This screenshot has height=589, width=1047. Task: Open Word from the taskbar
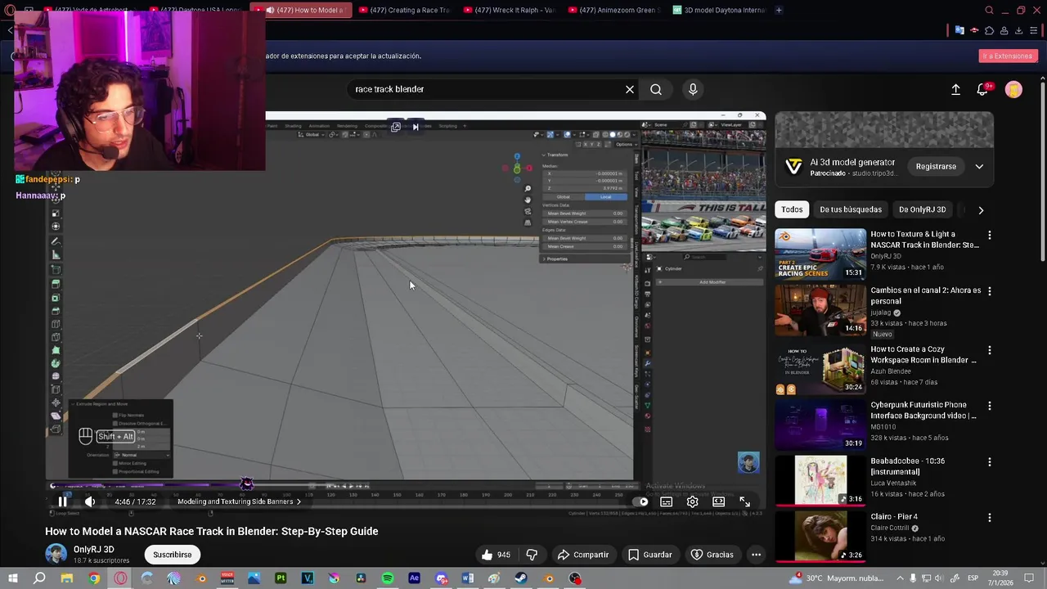point(467,578)
